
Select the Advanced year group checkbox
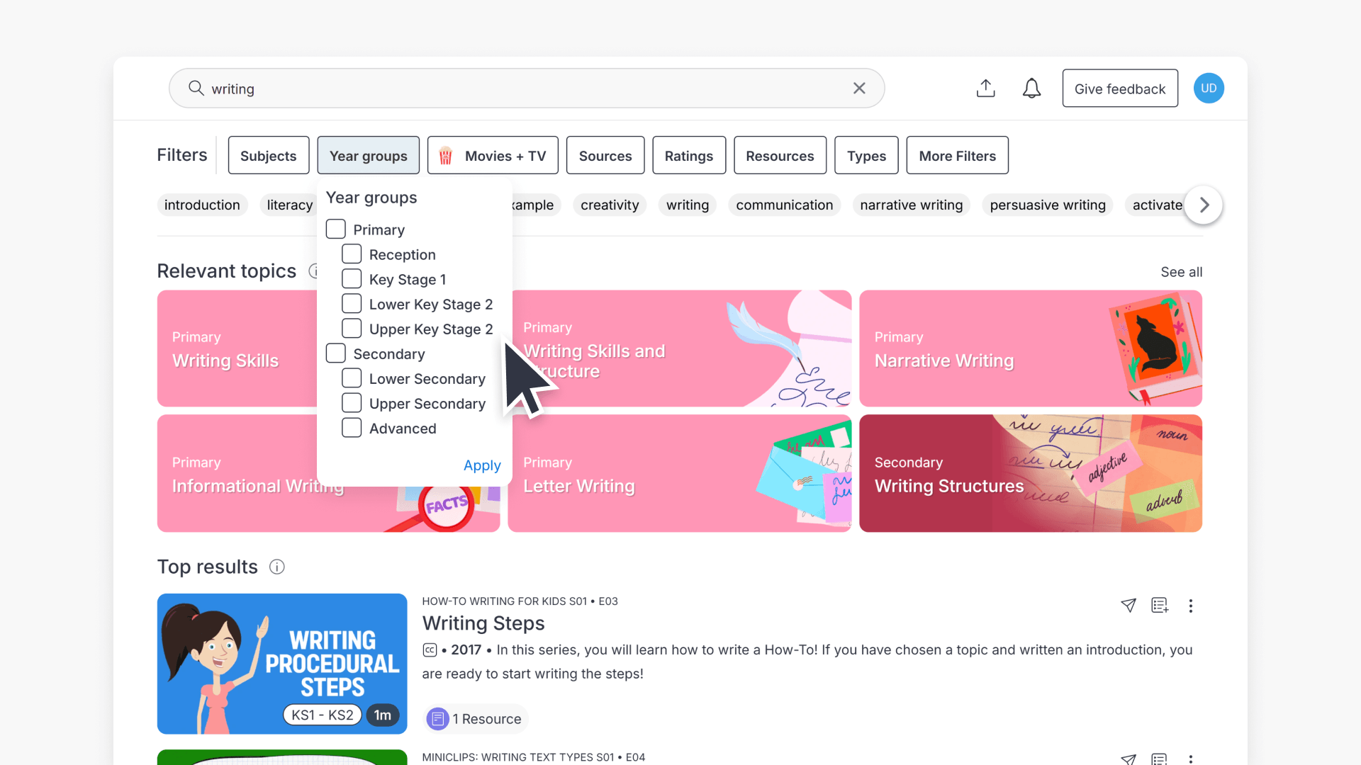click(351, 427)
